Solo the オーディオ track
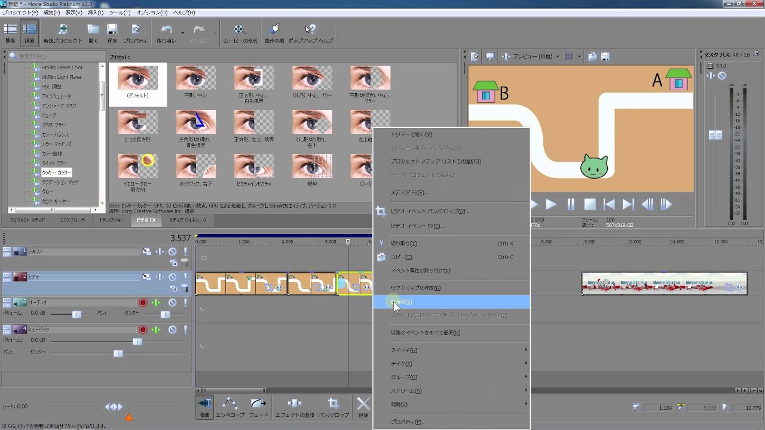This screenshot has height=430, width=765. click(x=185, y=303)
